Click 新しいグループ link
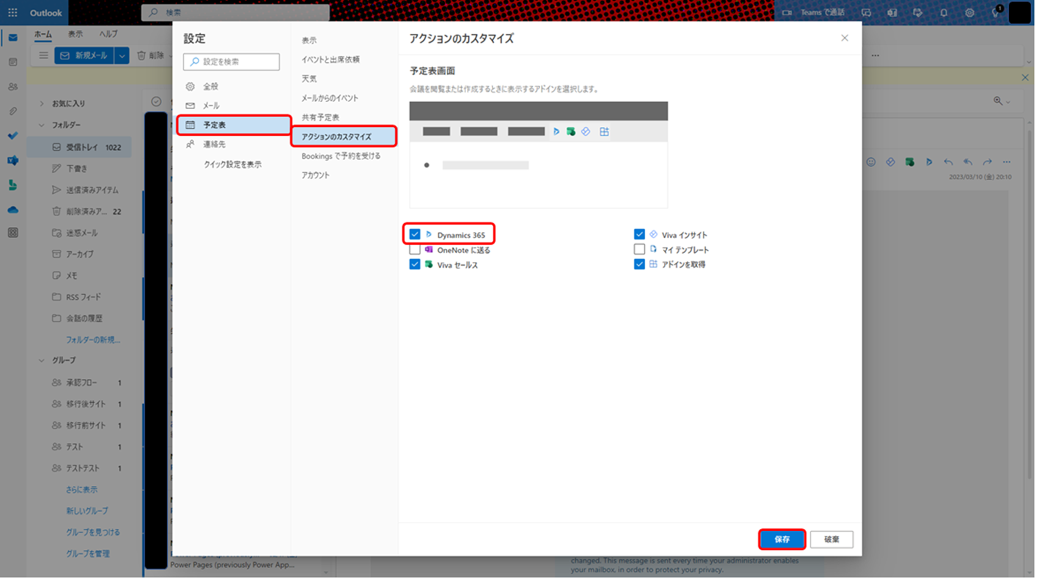 [87, 511]
